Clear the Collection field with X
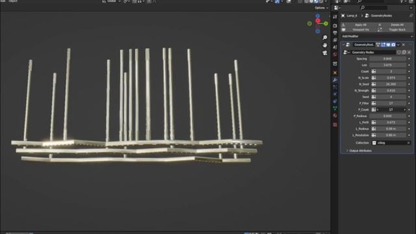Screen dimensions: 416x234 pyautogui.click(x=409, y=143)
